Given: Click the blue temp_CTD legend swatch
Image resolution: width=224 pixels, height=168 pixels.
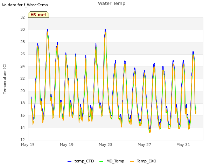Looking at the screenshot, I should [x=69, y=162].
